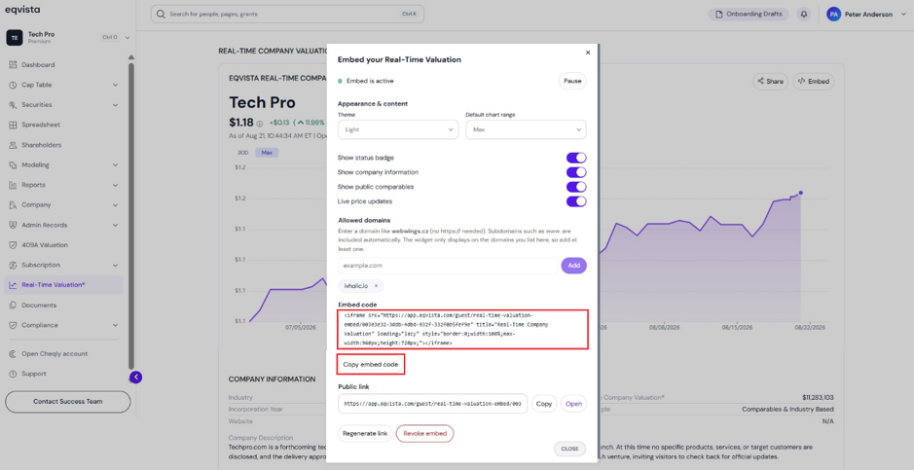Click Contact Success Team button
This screenshot has width=914, height=470.
67,401
